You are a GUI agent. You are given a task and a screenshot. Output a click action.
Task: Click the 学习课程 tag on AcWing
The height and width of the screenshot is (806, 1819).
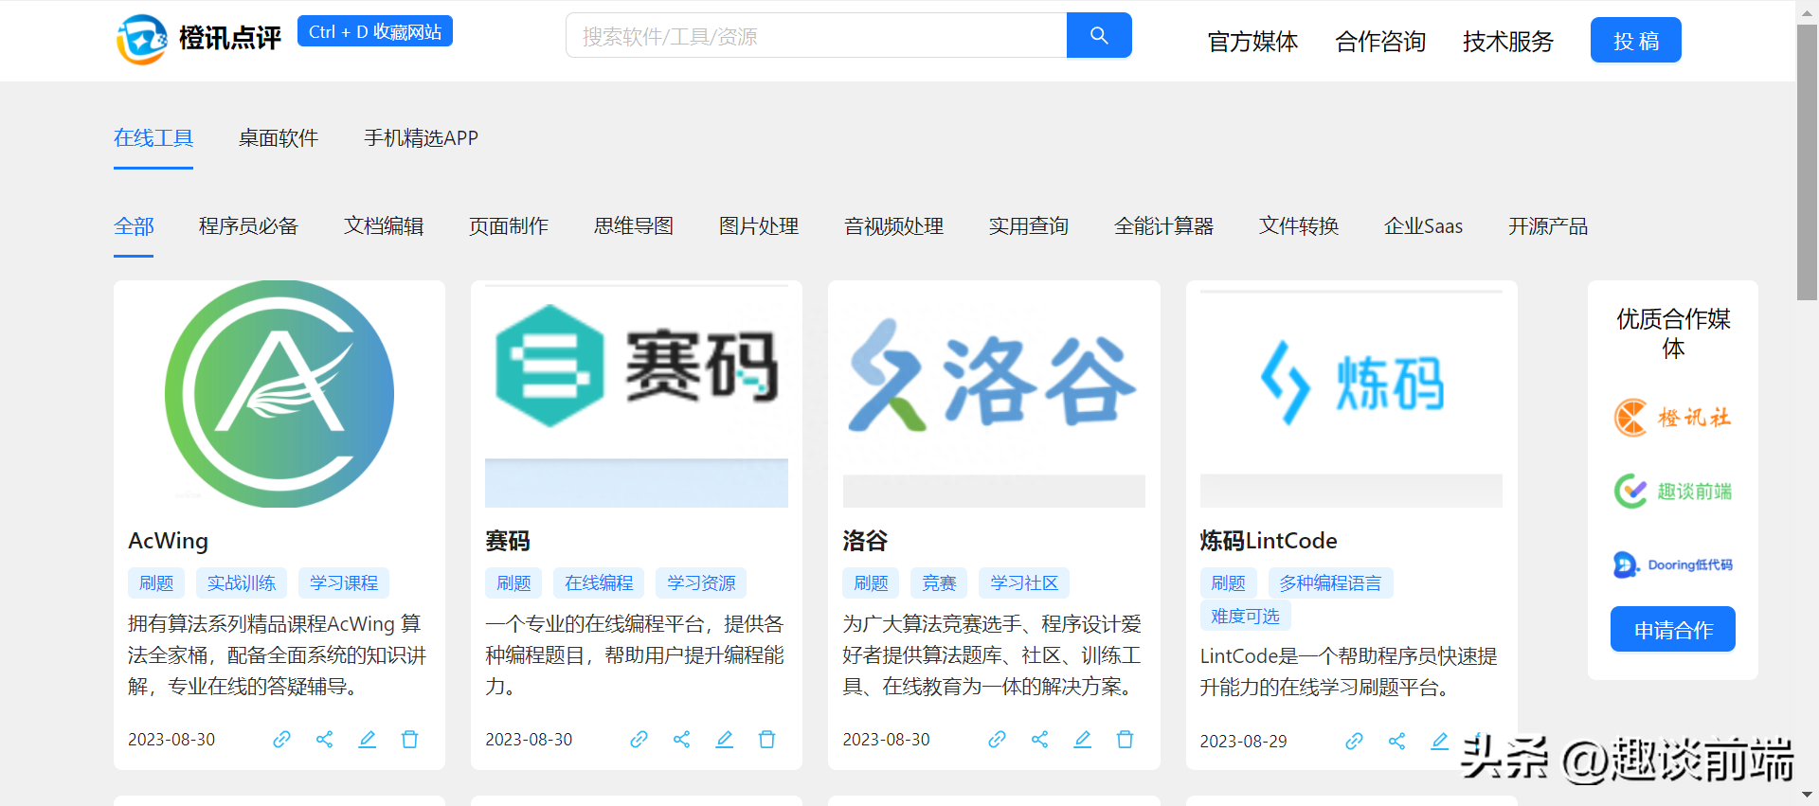point(344,582)
